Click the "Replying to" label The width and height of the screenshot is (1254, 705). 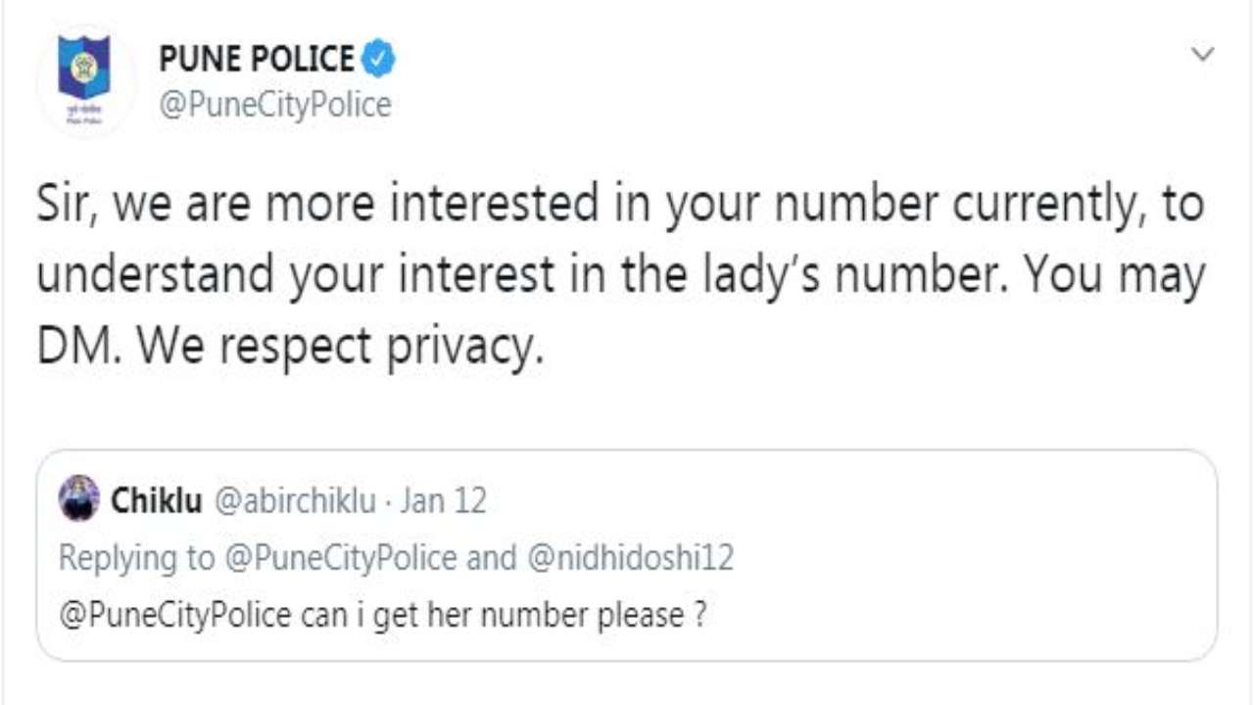(x=135, y=557)
